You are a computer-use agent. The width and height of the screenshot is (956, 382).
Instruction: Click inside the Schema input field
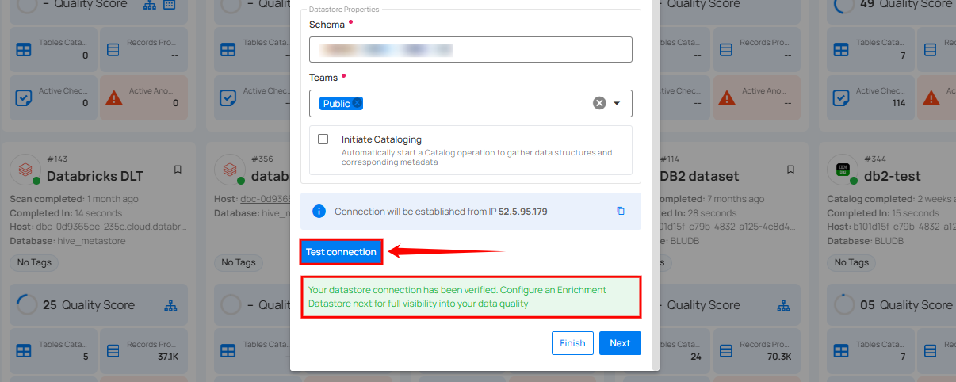click(x=471, y=49)
